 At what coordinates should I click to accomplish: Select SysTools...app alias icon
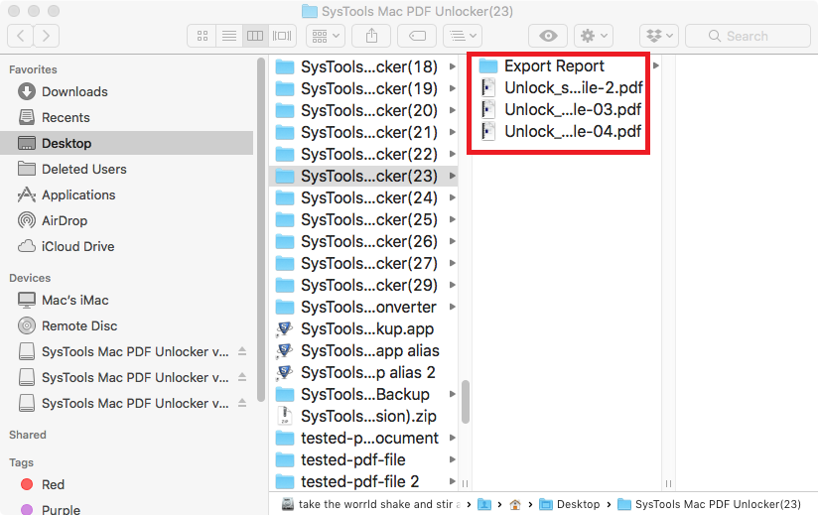(x=284, y=351)
